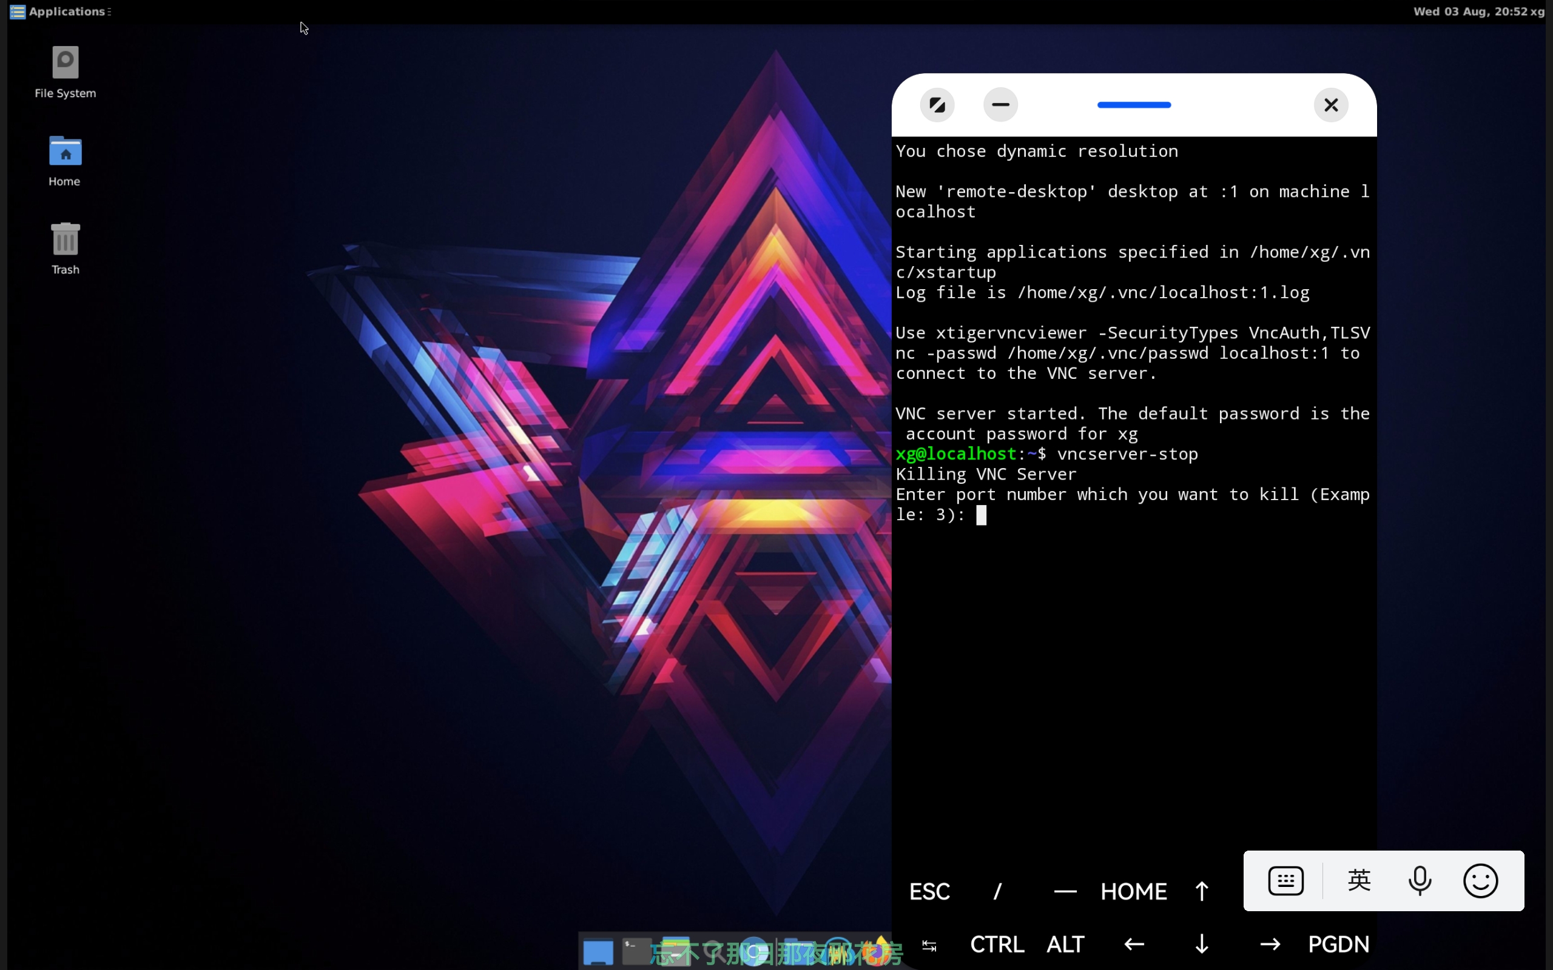Viewport: 1553px width, 970px height.
Task: Open the Trash desktop icon
Action: point(65,249)
